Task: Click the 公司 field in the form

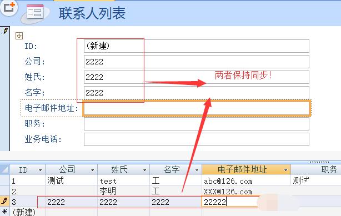Action: 197,62
